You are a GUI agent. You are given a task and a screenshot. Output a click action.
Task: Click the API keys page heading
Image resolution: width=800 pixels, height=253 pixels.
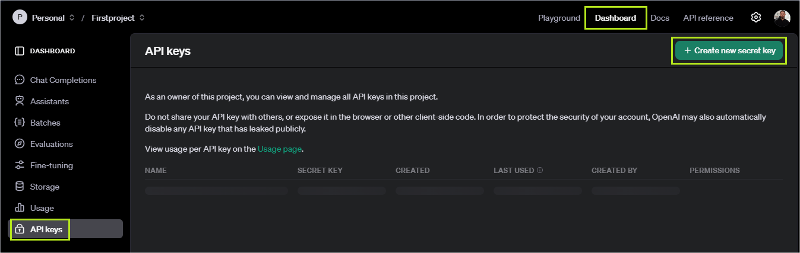point(167,51)
